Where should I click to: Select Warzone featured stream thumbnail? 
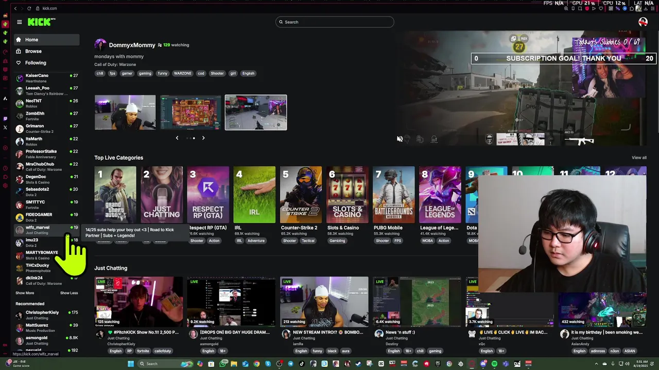click(256, 112)
